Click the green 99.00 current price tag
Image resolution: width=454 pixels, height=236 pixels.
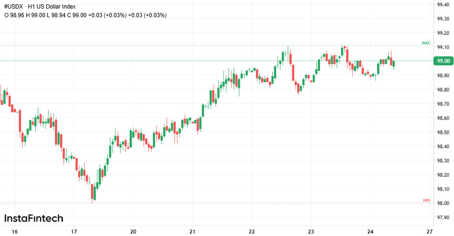point(443,61)
